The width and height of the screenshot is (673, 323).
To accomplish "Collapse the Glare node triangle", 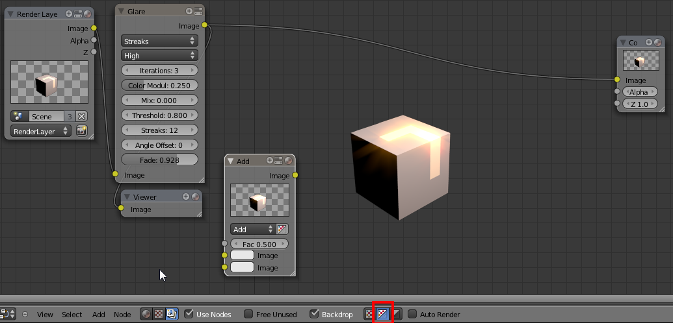I will pos(121,11).
